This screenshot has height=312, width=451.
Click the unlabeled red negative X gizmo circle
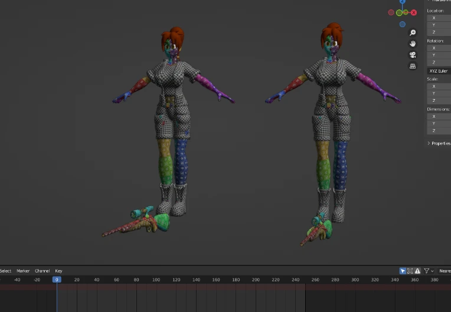point(391,12)
